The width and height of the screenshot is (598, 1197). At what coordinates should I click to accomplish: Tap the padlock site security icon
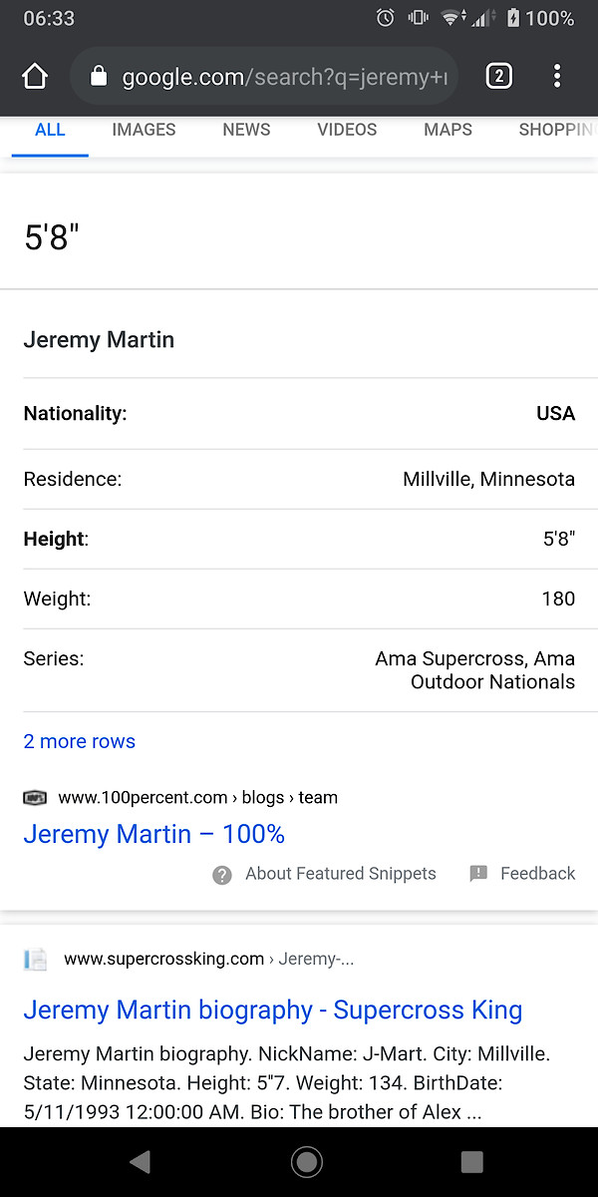pos(99,76)
